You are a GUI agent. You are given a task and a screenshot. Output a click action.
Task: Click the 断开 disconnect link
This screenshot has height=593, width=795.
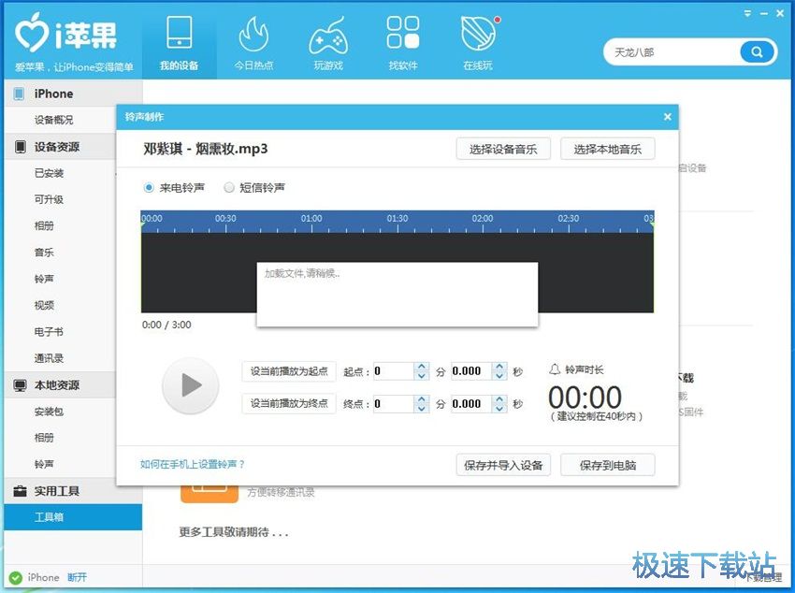77,577
